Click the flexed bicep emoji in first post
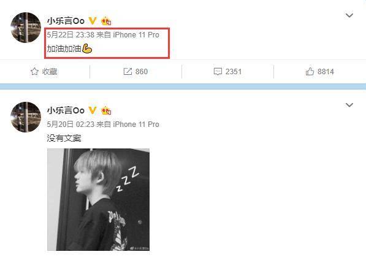This screenshot has width=366, height=257. point(87,48)
